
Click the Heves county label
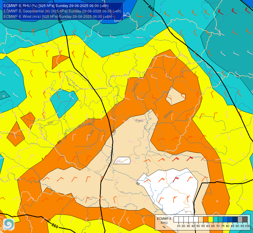[x=135, y=87]
